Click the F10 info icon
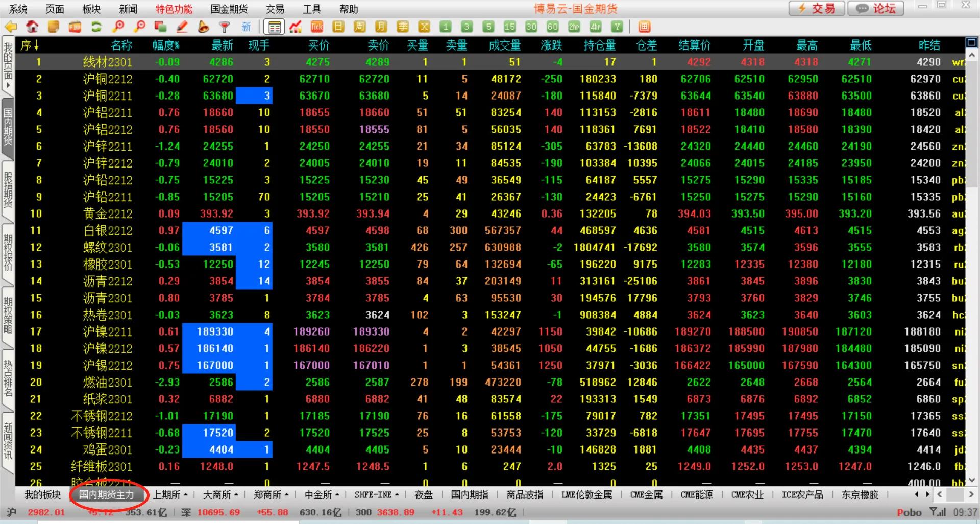This screenshot has width=980, height=524. [x=75, y=27]
